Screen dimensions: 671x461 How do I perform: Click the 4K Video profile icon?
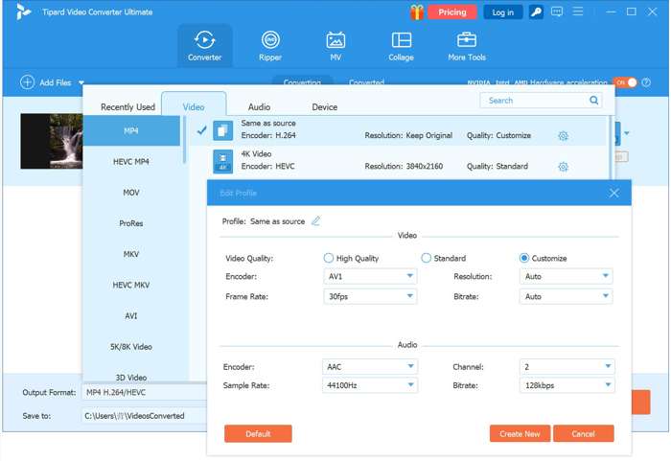223,161
